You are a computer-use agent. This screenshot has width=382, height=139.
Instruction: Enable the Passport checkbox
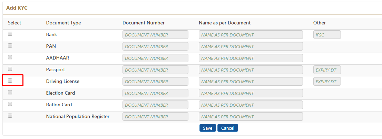click(10, 69)
